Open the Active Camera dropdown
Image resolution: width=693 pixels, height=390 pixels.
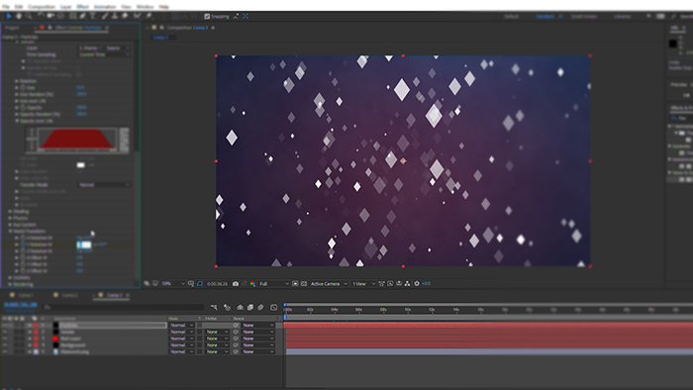(329, 283)
